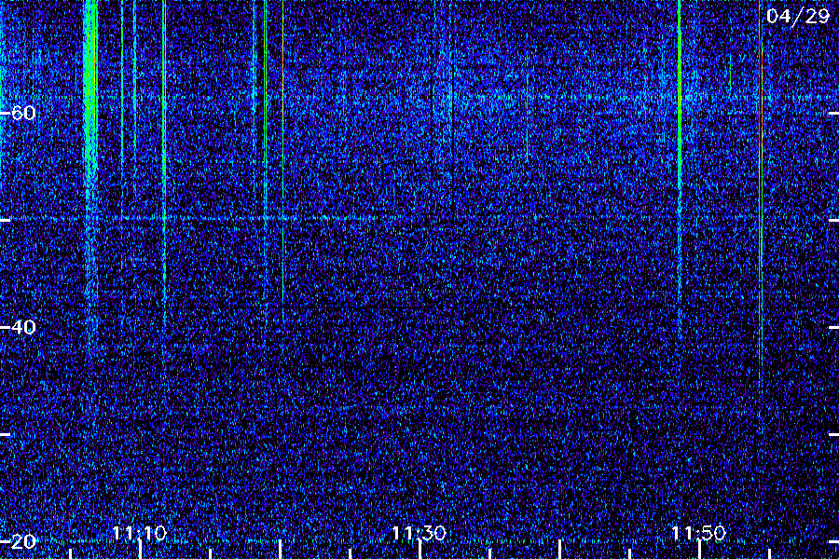Screen dimensions: 839x559
Task: Click the 11:30 time axis label
Action: tap(419, 533)
